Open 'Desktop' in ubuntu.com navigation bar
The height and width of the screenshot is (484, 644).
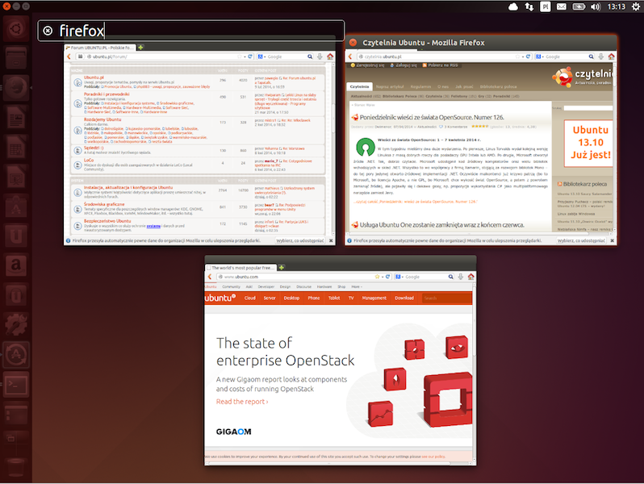tap(291, 298)
